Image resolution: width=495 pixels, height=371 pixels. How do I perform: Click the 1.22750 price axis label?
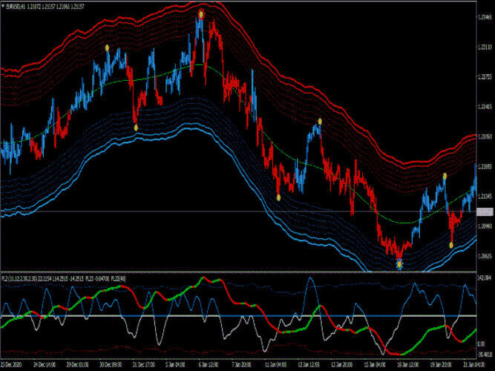(485, 76)
